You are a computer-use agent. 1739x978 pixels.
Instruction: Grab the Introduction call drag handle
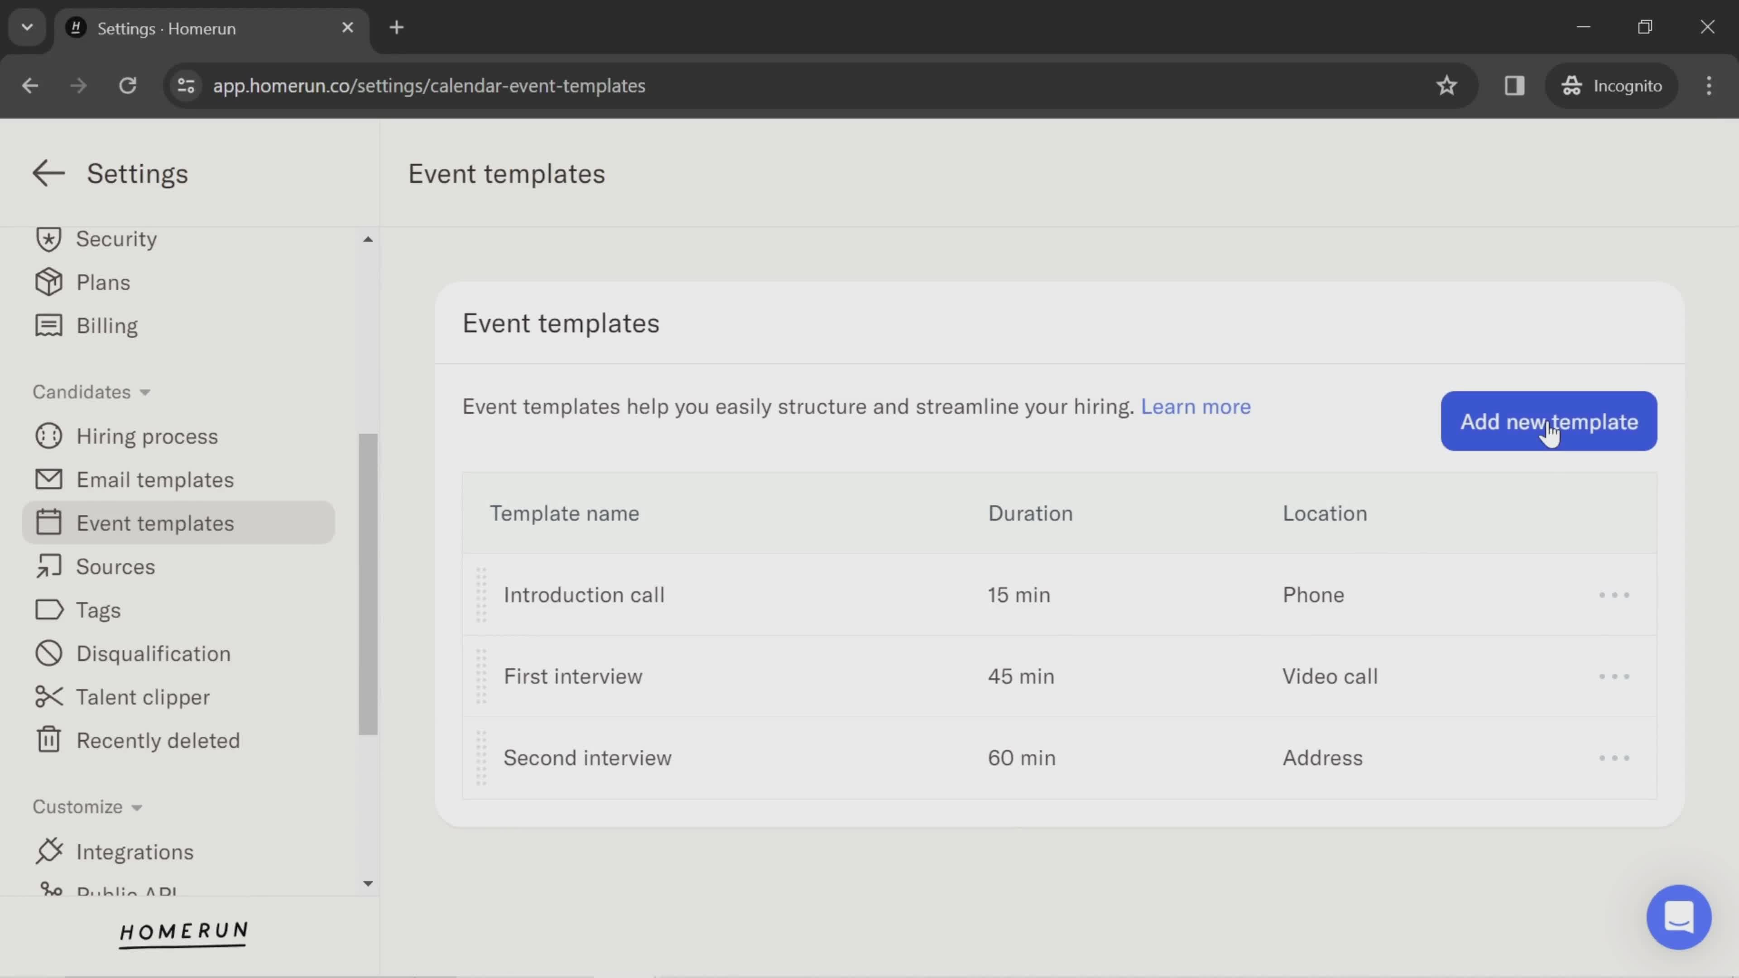pos(481,594)
